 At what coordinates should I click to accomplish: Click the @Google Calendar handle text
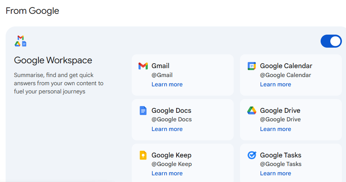pos(285,75)
